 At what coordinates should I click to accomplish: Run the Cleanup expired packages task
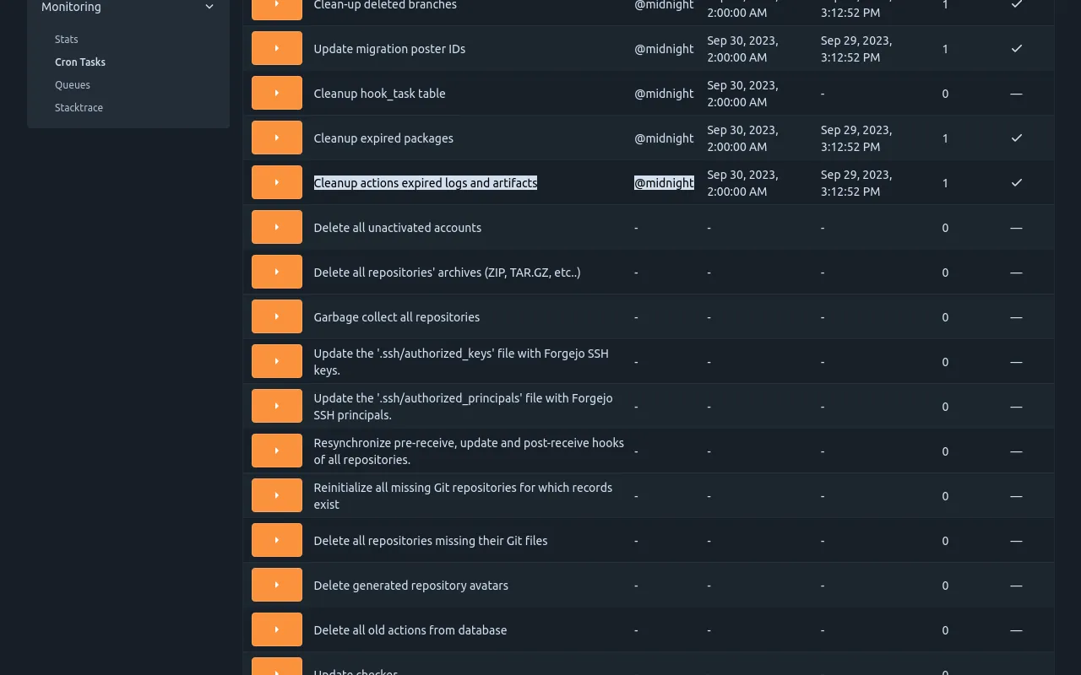point(276,138)
